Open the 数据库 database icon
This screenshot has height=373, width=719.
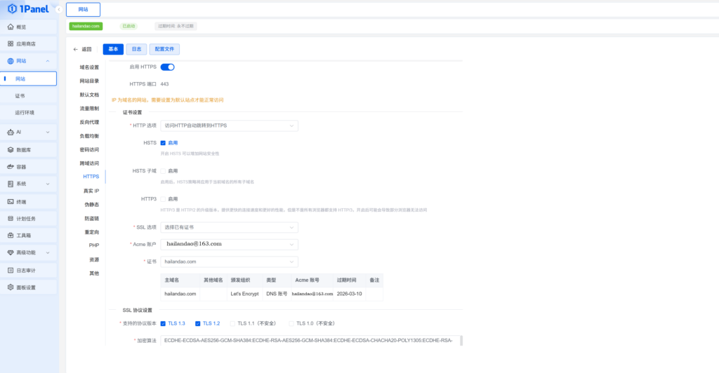click(11, 149)
